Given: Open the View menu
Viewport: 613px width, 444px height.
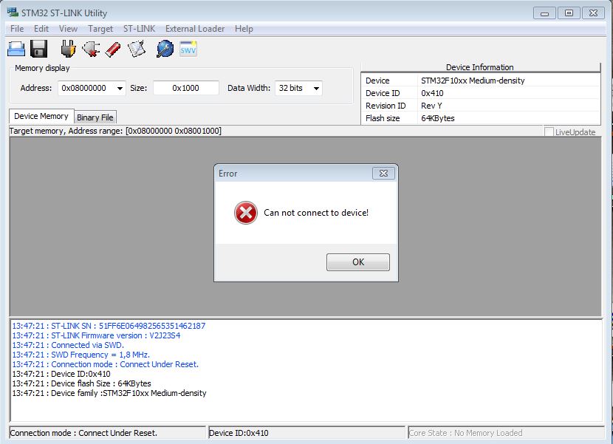Looking at the screenshot, I should point(68,29).
